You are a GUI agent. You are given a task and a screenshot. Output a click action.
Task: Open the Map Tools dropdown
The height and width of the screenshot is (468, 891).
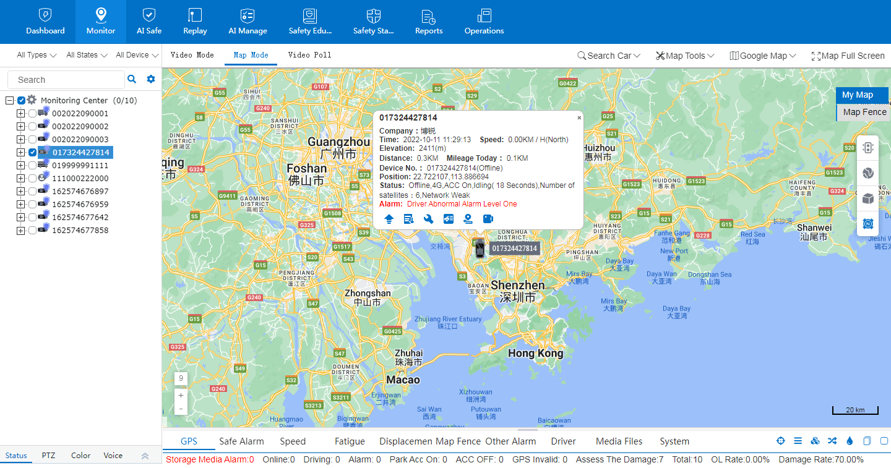point(685,56)
